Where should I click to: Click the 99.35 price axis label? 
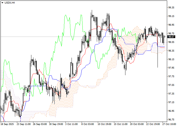coord(171,8)
